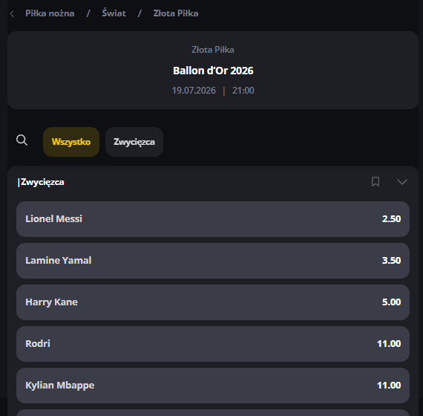Click the event date 19.07.2026
The image size is (423, 416).
click(x=194, y=91)
